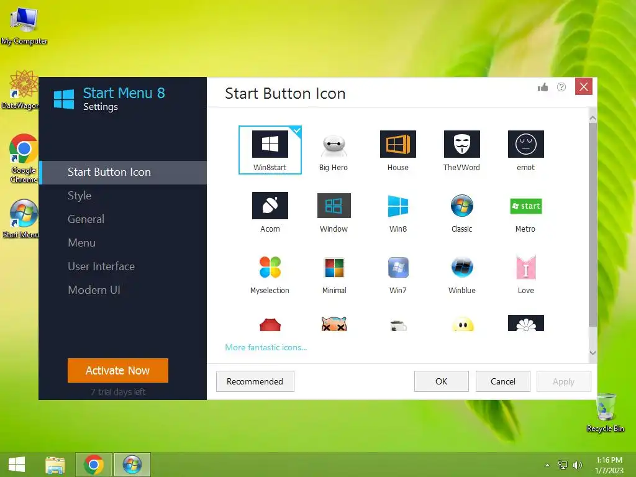Viewport: 636px width, 477px height.
Task: Open help via question mark icon
Action: coord(561,87)
